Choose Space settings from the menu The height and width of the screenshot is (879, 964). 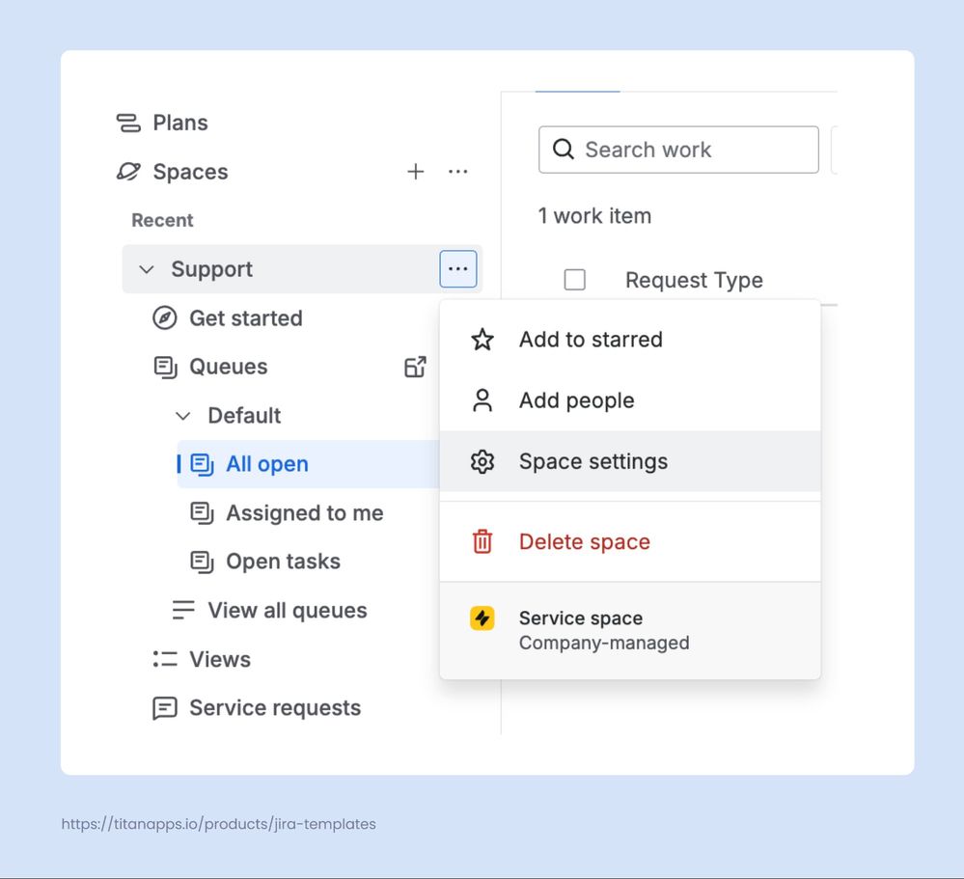[592, 461]
